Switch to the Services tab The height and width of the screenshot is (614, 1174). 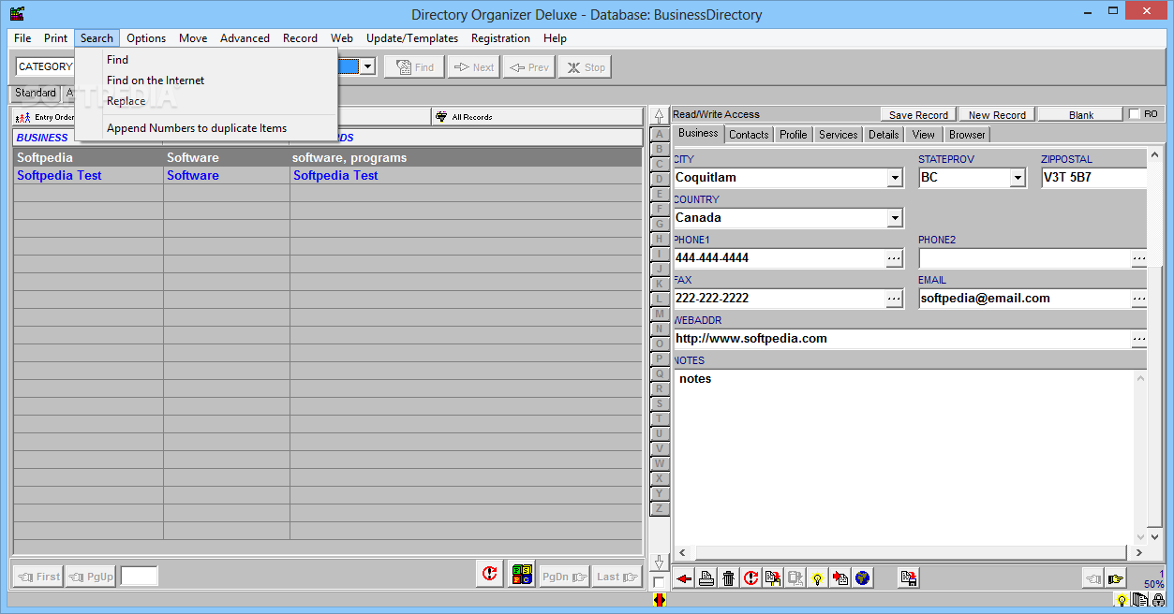[838, 135]
